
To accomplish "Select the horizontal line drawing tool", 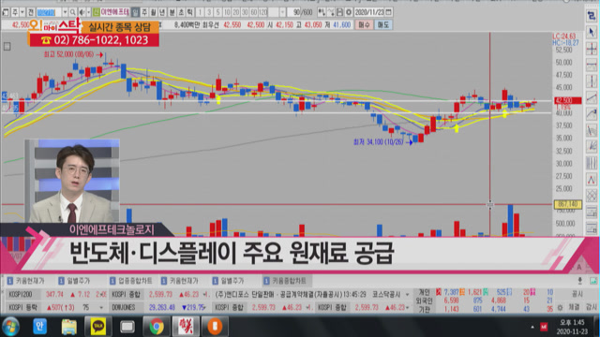I will [592, 65].
